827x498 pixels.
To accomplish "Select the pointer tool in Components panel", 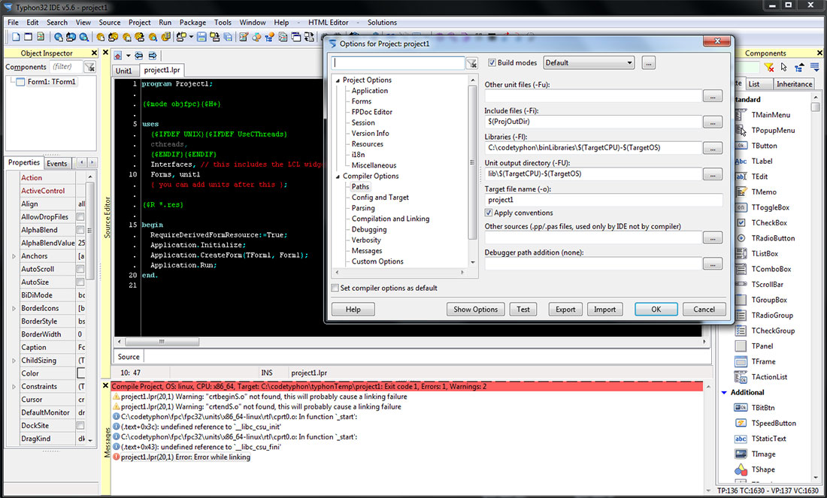I will click(783, 68).
